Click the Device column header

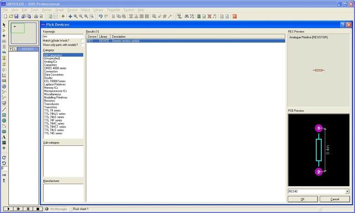[x=92, y=37]
